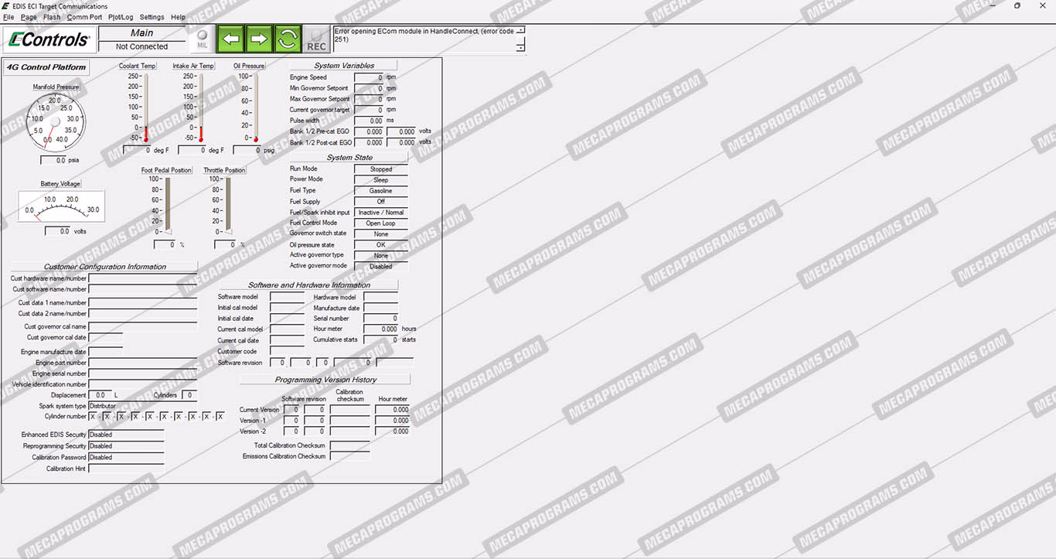Click the green left arrow previous page button

pyautogui.click(x=230, y=38)
